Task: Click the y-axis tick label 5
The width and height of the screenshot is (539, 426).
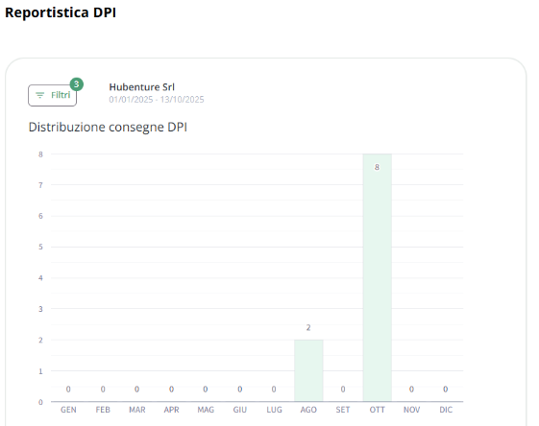Action: [40, 247]
